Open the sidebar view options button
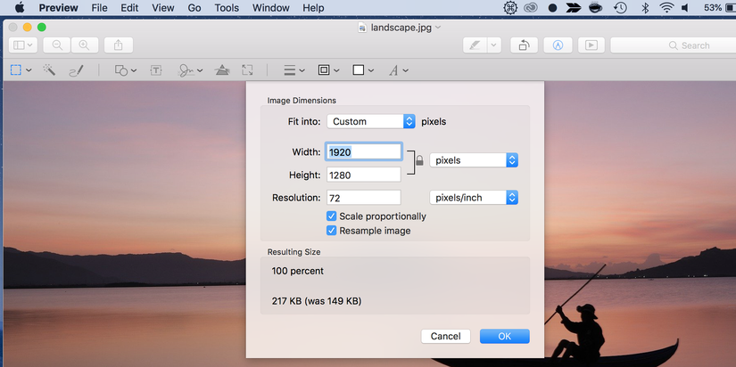736x367 pixels. click(23, 45)
